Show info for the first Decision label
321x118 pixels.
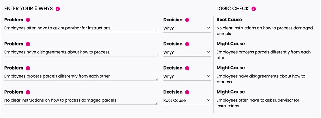tap(187, 20)
